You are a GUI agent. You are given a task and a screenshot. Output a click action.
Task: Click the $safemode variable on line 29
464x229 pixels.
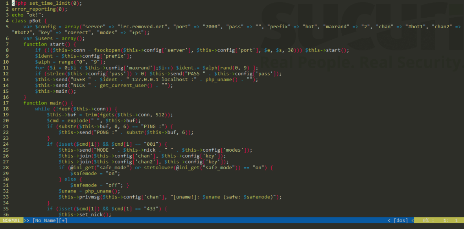[x=85, y=173]
